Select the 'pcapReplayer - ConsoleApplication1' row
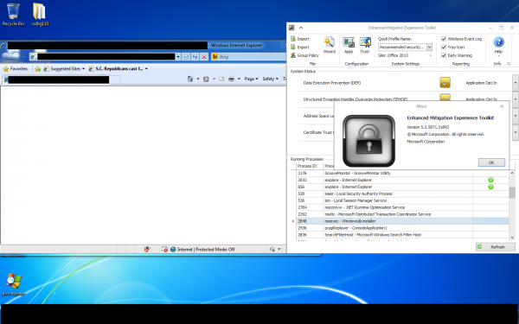The height and width of the screenshot is (324, 519). [x=402, y=228]
